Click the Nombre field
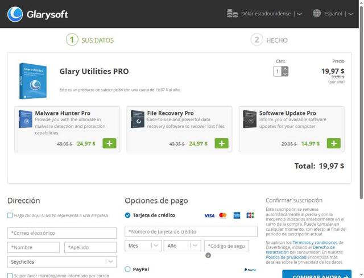This screenshot has height=278, width=364. (x=34, y=247)
